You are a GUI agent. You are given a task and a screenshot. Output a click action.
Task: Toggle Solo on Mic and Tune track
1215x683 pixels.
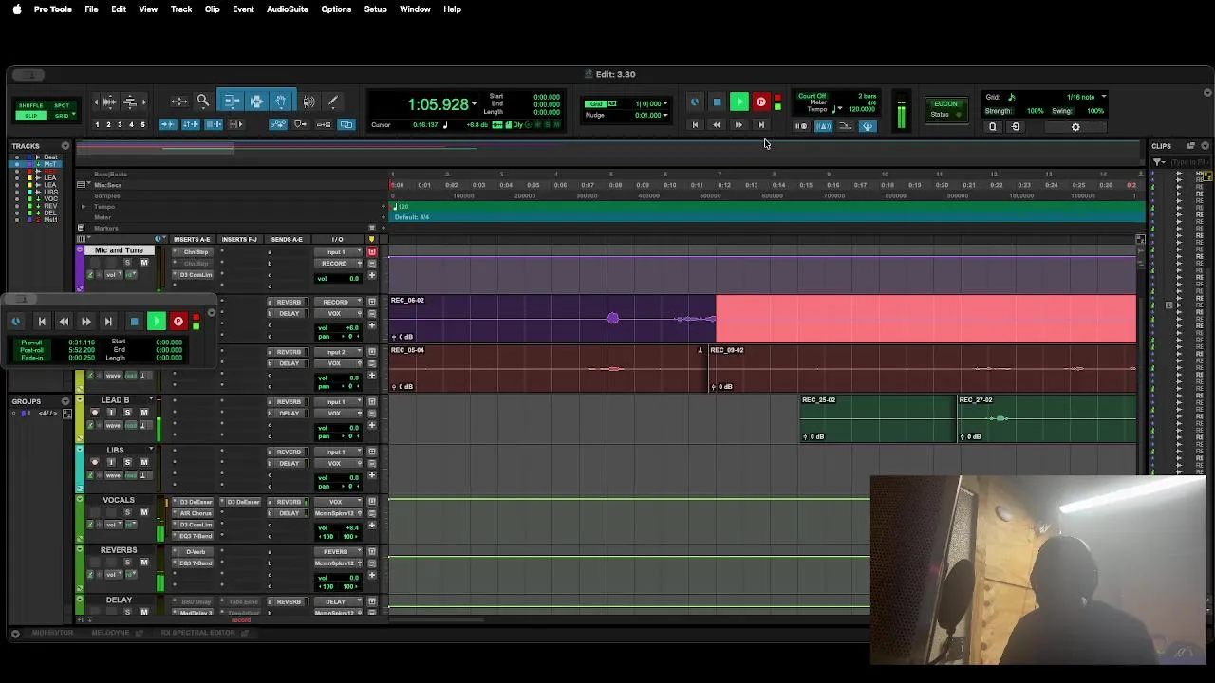tap(127, 263)
